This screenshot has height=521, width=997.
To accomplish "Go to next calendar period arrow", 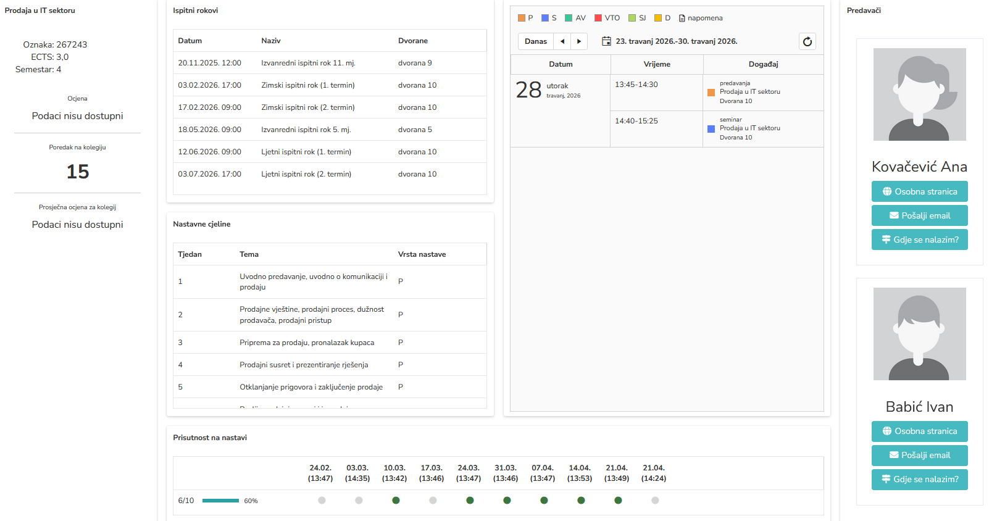I will click(x=578, y=41).
